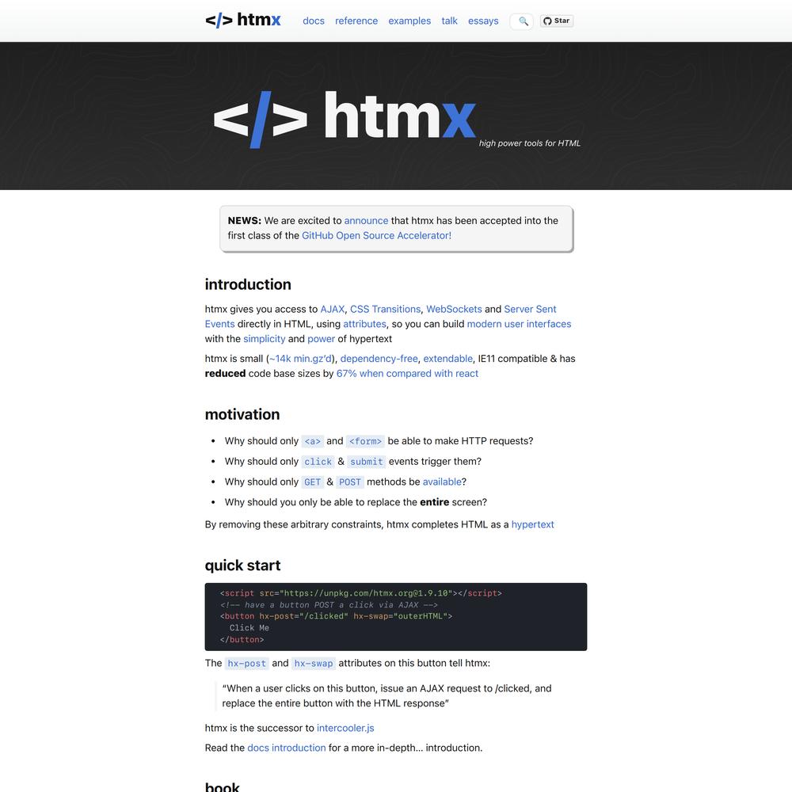Click the motivation heading
Screen dimensions: 792x792
[242, 414]
